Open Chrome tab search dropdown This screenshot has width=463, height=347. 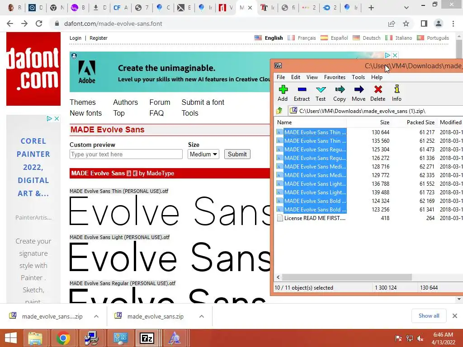(406, 8)
